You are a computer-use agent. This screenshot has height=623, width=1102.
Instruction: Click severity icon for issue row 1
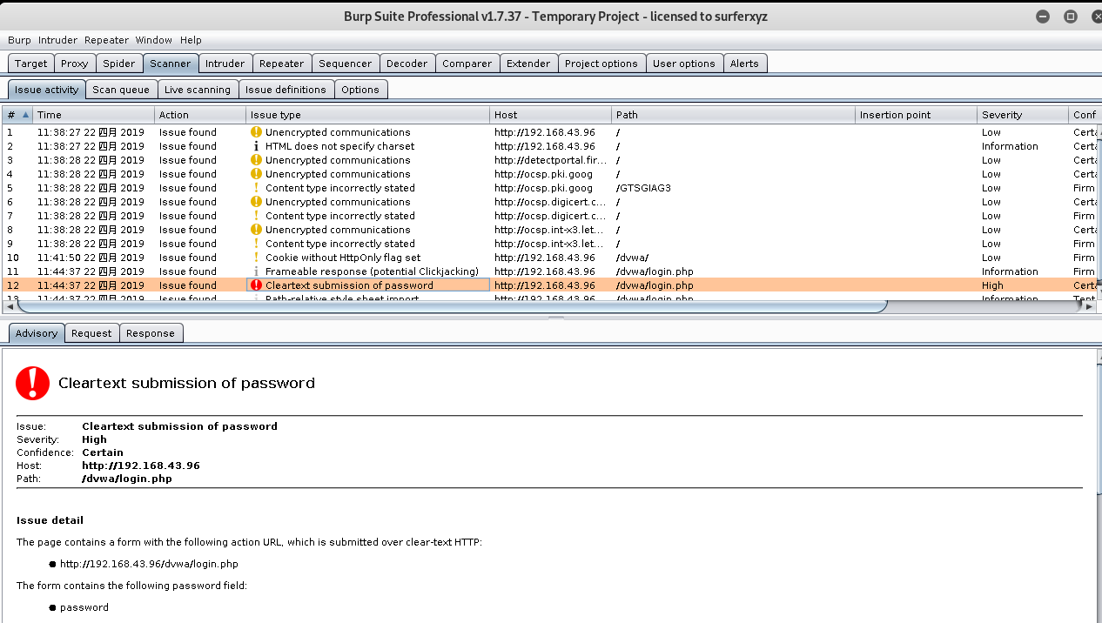click(x=256, y=132)
